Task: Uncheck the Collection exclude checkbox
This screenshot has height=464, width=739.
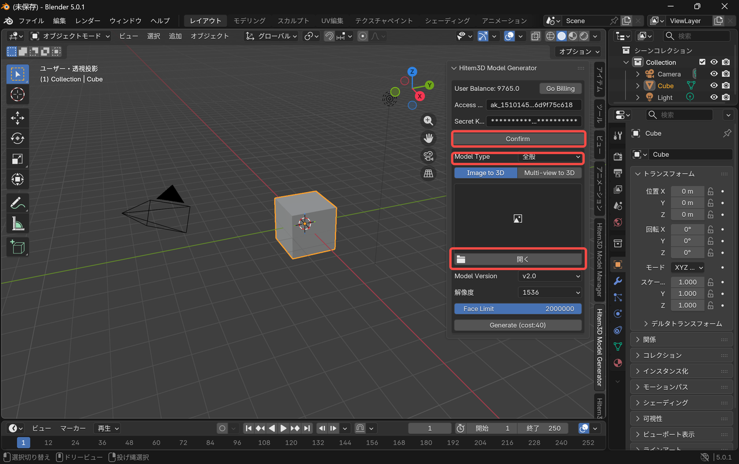Action: coord(702,62)
